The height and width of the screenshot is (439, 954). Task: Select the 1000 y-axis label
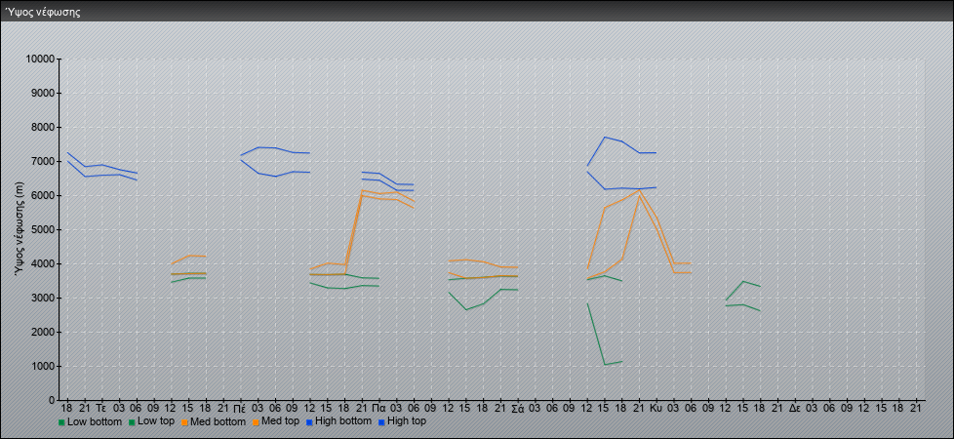43,366
